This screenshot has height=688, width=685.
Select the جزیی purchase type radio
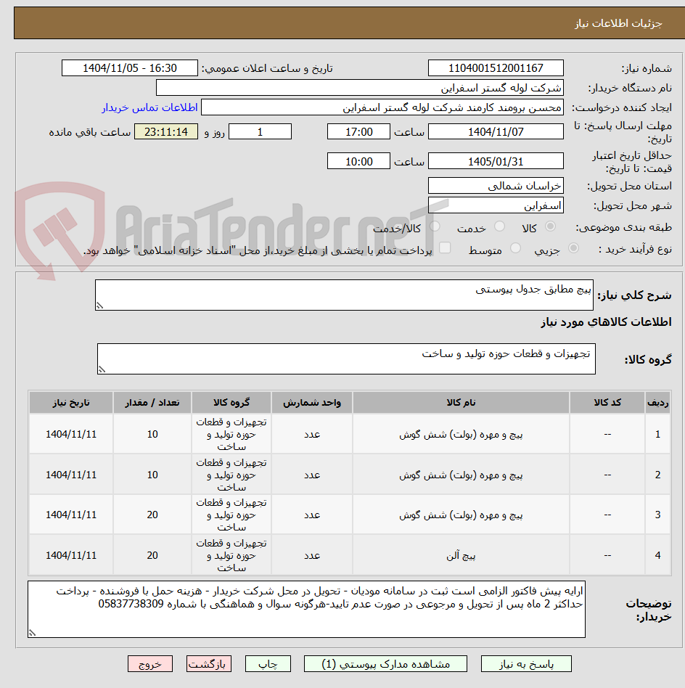click(x=573, y=248)
